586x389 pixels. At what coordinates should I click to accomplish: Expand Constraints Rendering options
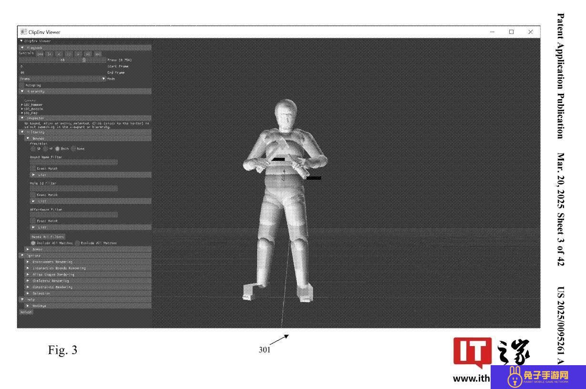[88, 287]
